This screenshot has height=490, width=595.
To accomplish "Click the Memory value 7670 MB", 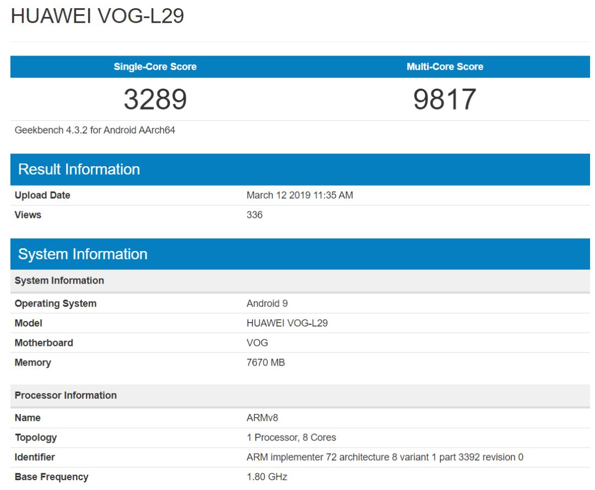I will (266, 362).
